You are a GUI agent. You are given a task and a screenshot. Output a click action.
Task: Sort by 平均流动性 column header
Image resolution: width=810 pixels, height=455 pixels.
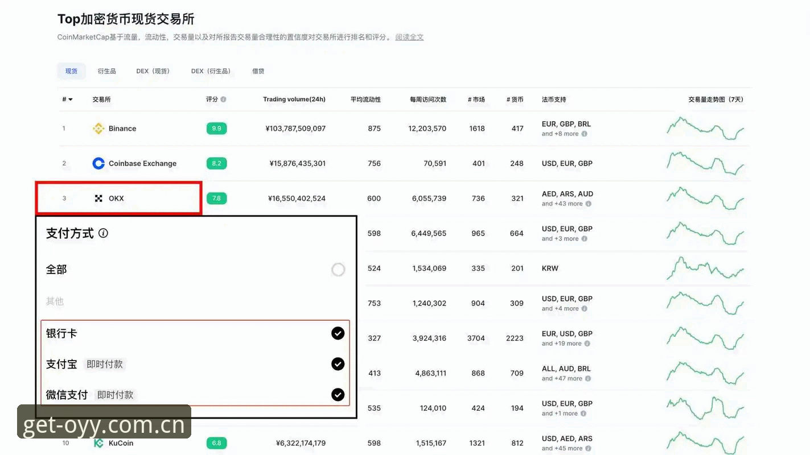click(365, 100)
